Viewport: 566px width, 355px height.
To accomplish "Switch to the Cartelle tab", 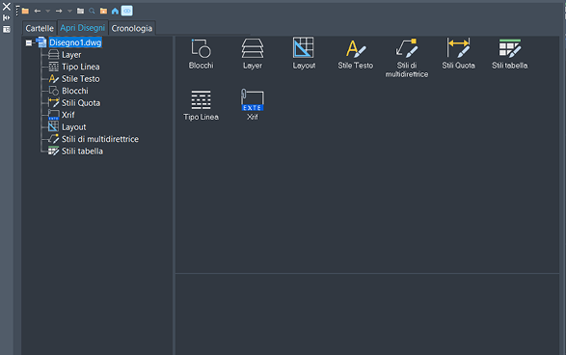I will pyautogui.click(x=40, y=28).
